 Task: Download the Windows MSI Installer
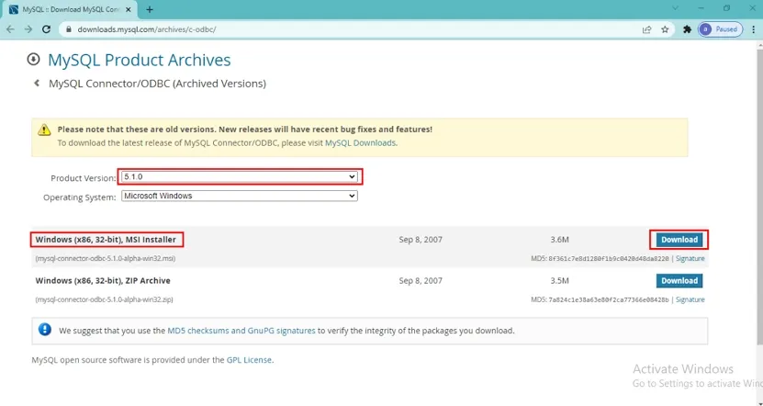pyautogui.click(x=679, y=240)
